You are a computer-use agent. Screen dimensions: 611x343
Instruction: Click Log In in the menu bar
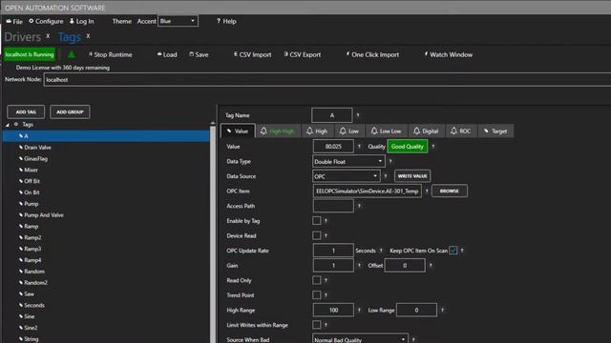82,21
